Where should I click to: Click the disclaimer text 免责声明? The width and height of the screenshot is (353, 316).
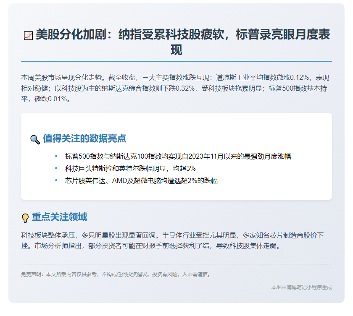[116, 274]
